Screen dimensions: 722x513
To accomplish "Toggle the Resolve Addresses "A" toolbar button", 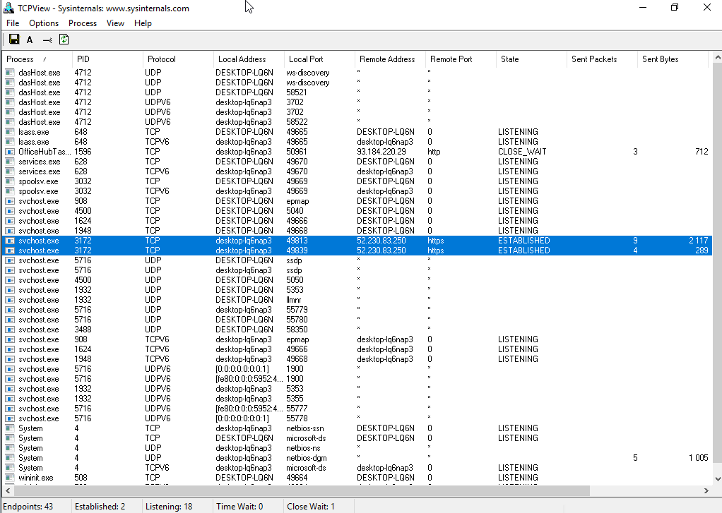I will point(30,40).
